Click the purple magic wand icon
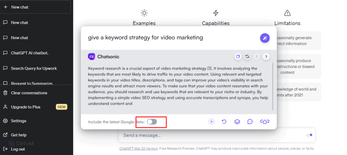Viewport: 347px width, 155px height. (x=265, y=38)
